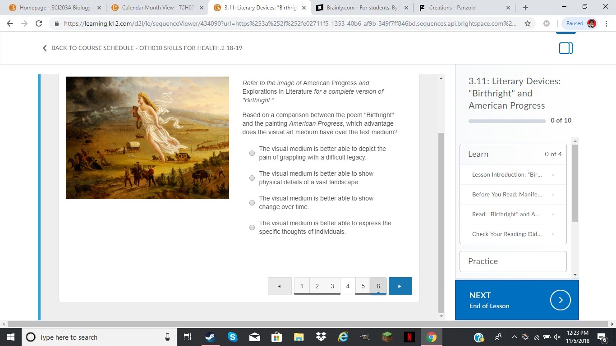Viewport: 616px width, 346px height.
Task: Open the 'Check Your Reading: Did...' item
Action: point(513,234)
